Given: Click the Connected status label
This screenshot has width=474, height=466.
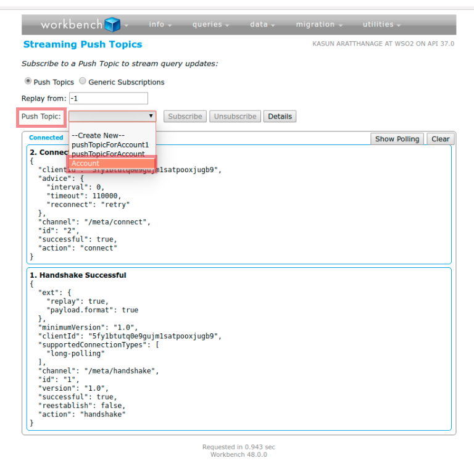Looking at the screenshot, I should [46, 138].
